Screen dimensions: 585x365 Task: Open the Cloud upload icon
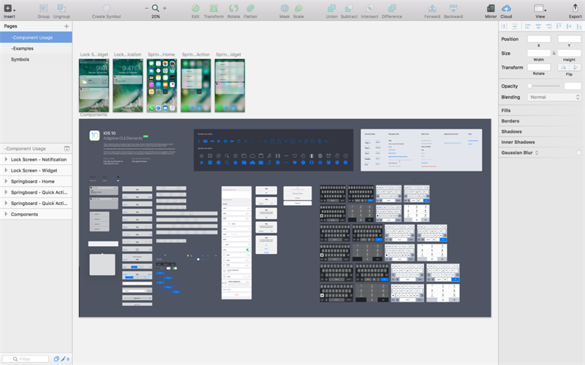pos(506,8)
